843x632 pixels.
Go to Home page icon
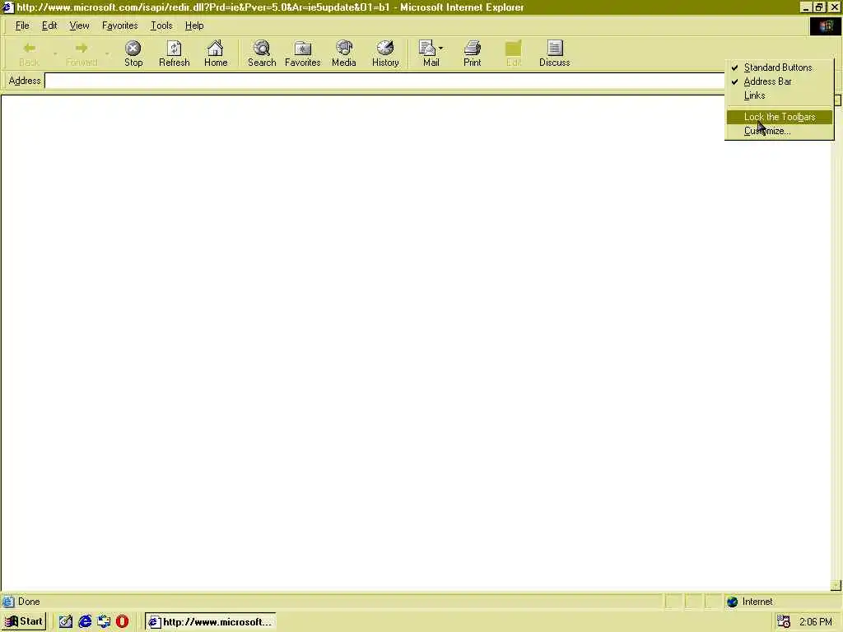216,53
